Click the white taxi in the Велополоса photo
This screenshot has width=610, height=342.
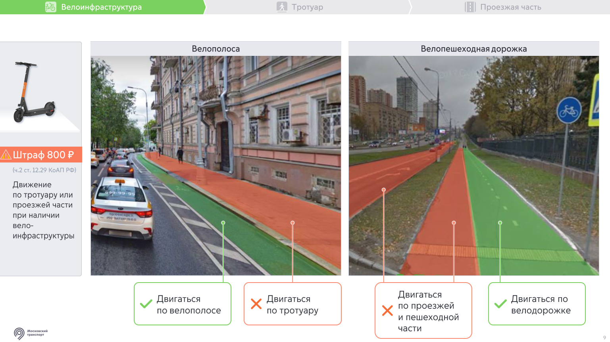click(x=121, y=208)
